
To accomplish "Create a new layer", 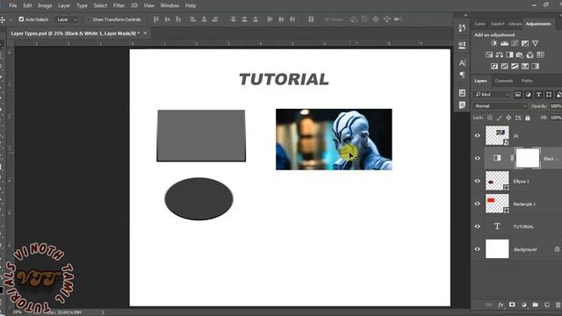I will [546, 305].
